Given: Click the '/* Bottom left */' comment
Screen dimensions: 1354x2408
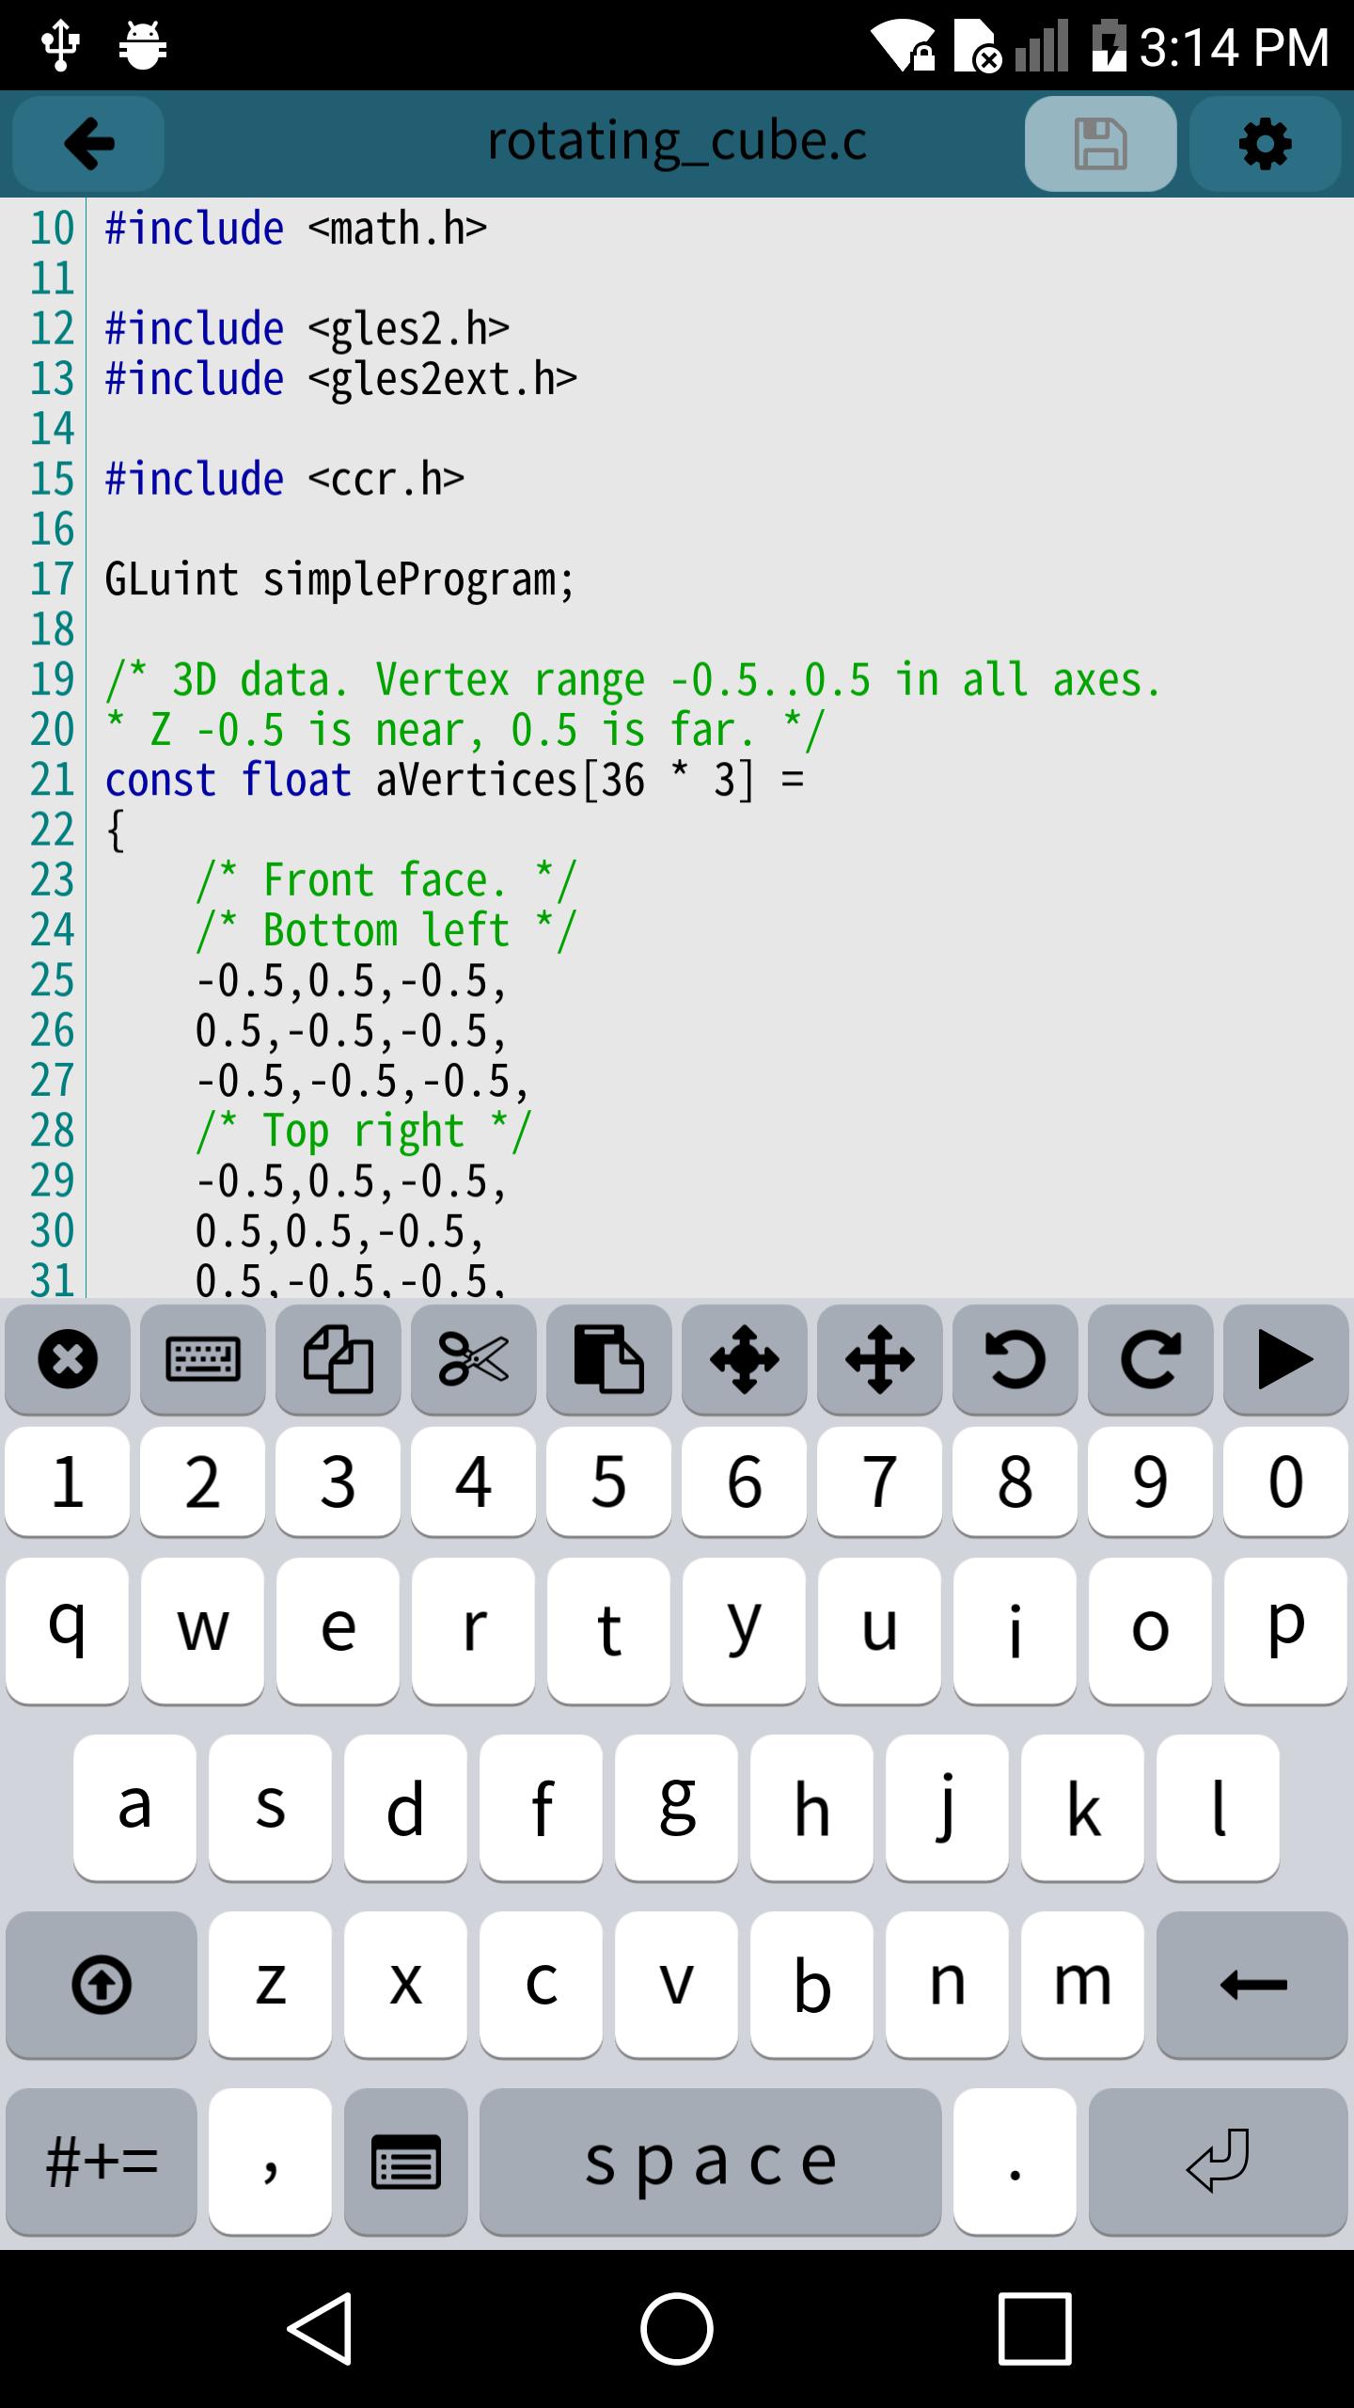Looking at the screenshot, I should pos(386,930).
